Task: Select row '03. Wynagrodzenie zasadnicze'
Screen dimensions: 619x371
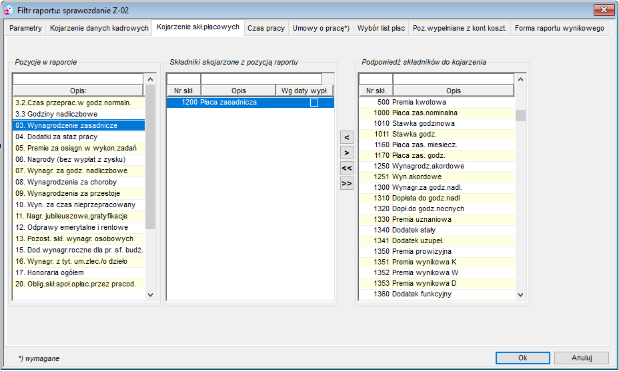Action: point(79,125)
